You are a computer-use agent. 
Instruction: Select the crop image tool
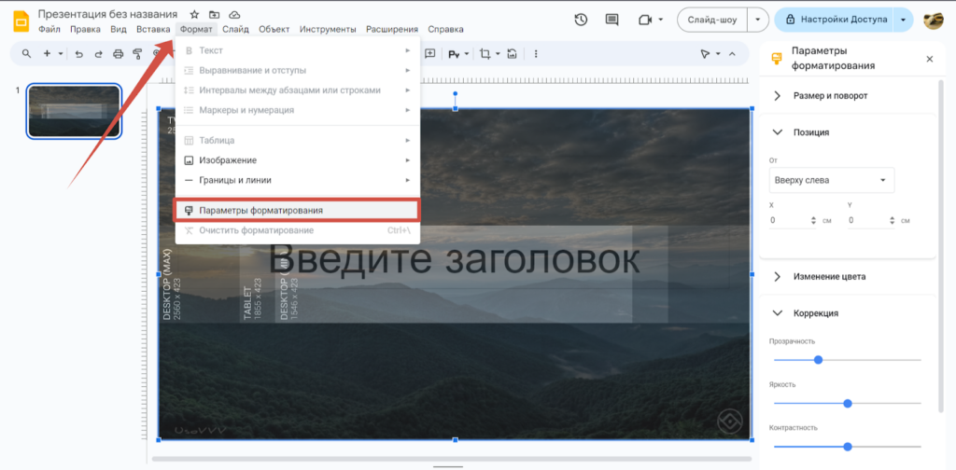pos(485,53)
